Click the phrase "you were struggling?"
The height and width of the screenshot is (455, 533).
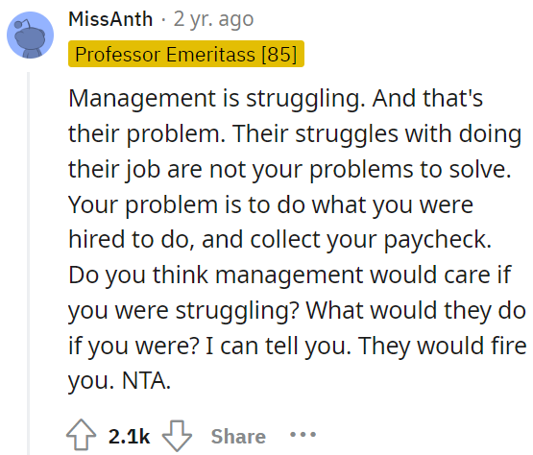(x=183, y=311)
